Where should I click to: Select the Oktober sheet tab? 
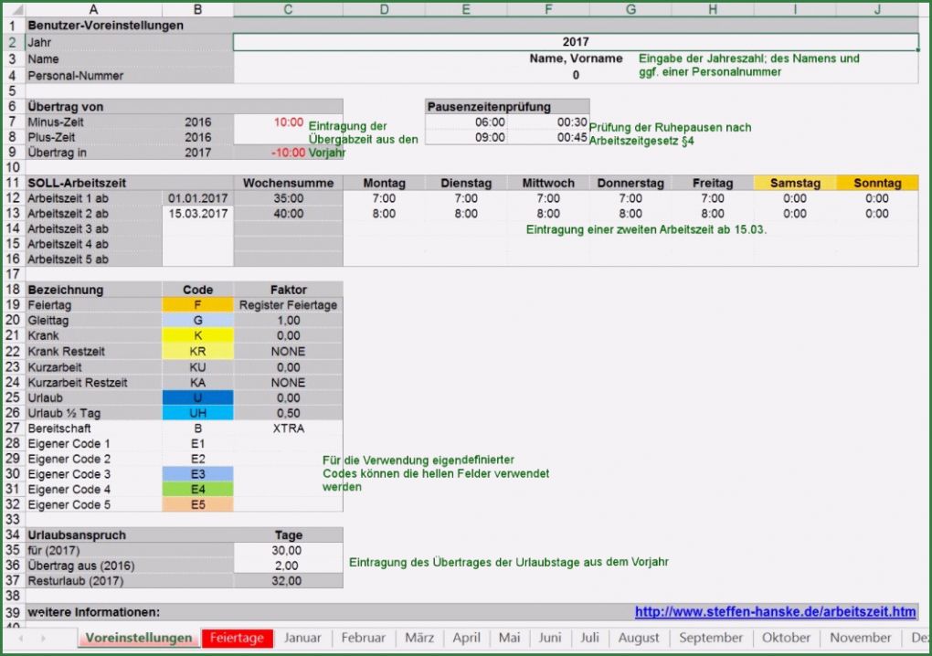pyautogui.click(x=786, y=638)
